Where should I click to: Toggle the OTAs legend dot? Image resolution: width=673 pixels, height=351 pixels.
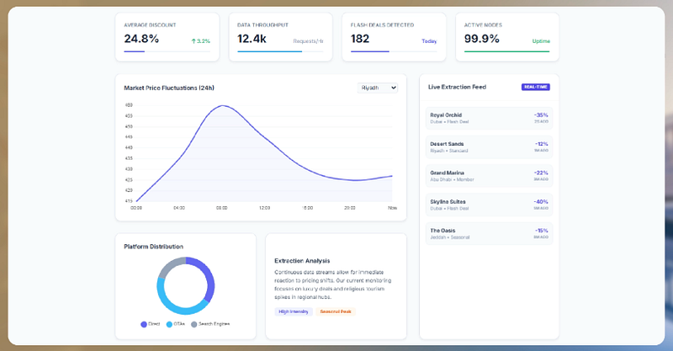click(x=169, y=324)
